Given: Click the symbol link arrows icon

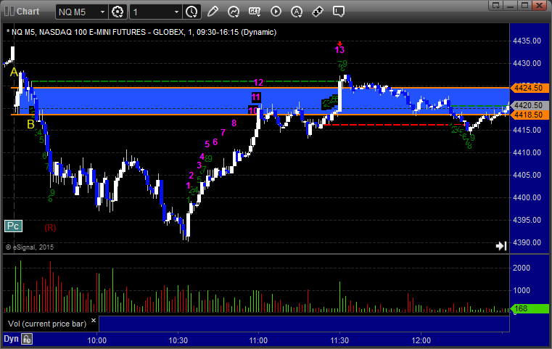Looking at the screenshot, I should [318, 12].
